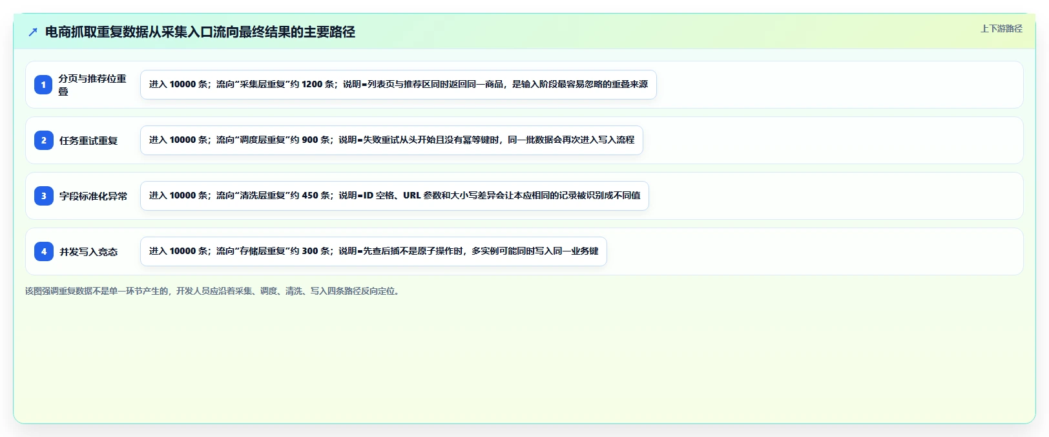
Task: Click the title 电商抓取重复数据从采集入口流向最终结果的主要路径
Action: (x=200, y=32)
